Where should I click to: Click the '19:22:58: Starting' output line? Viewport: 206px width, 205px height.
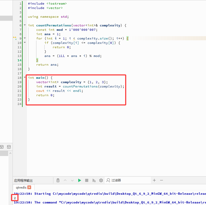click(x=110, y=194)
